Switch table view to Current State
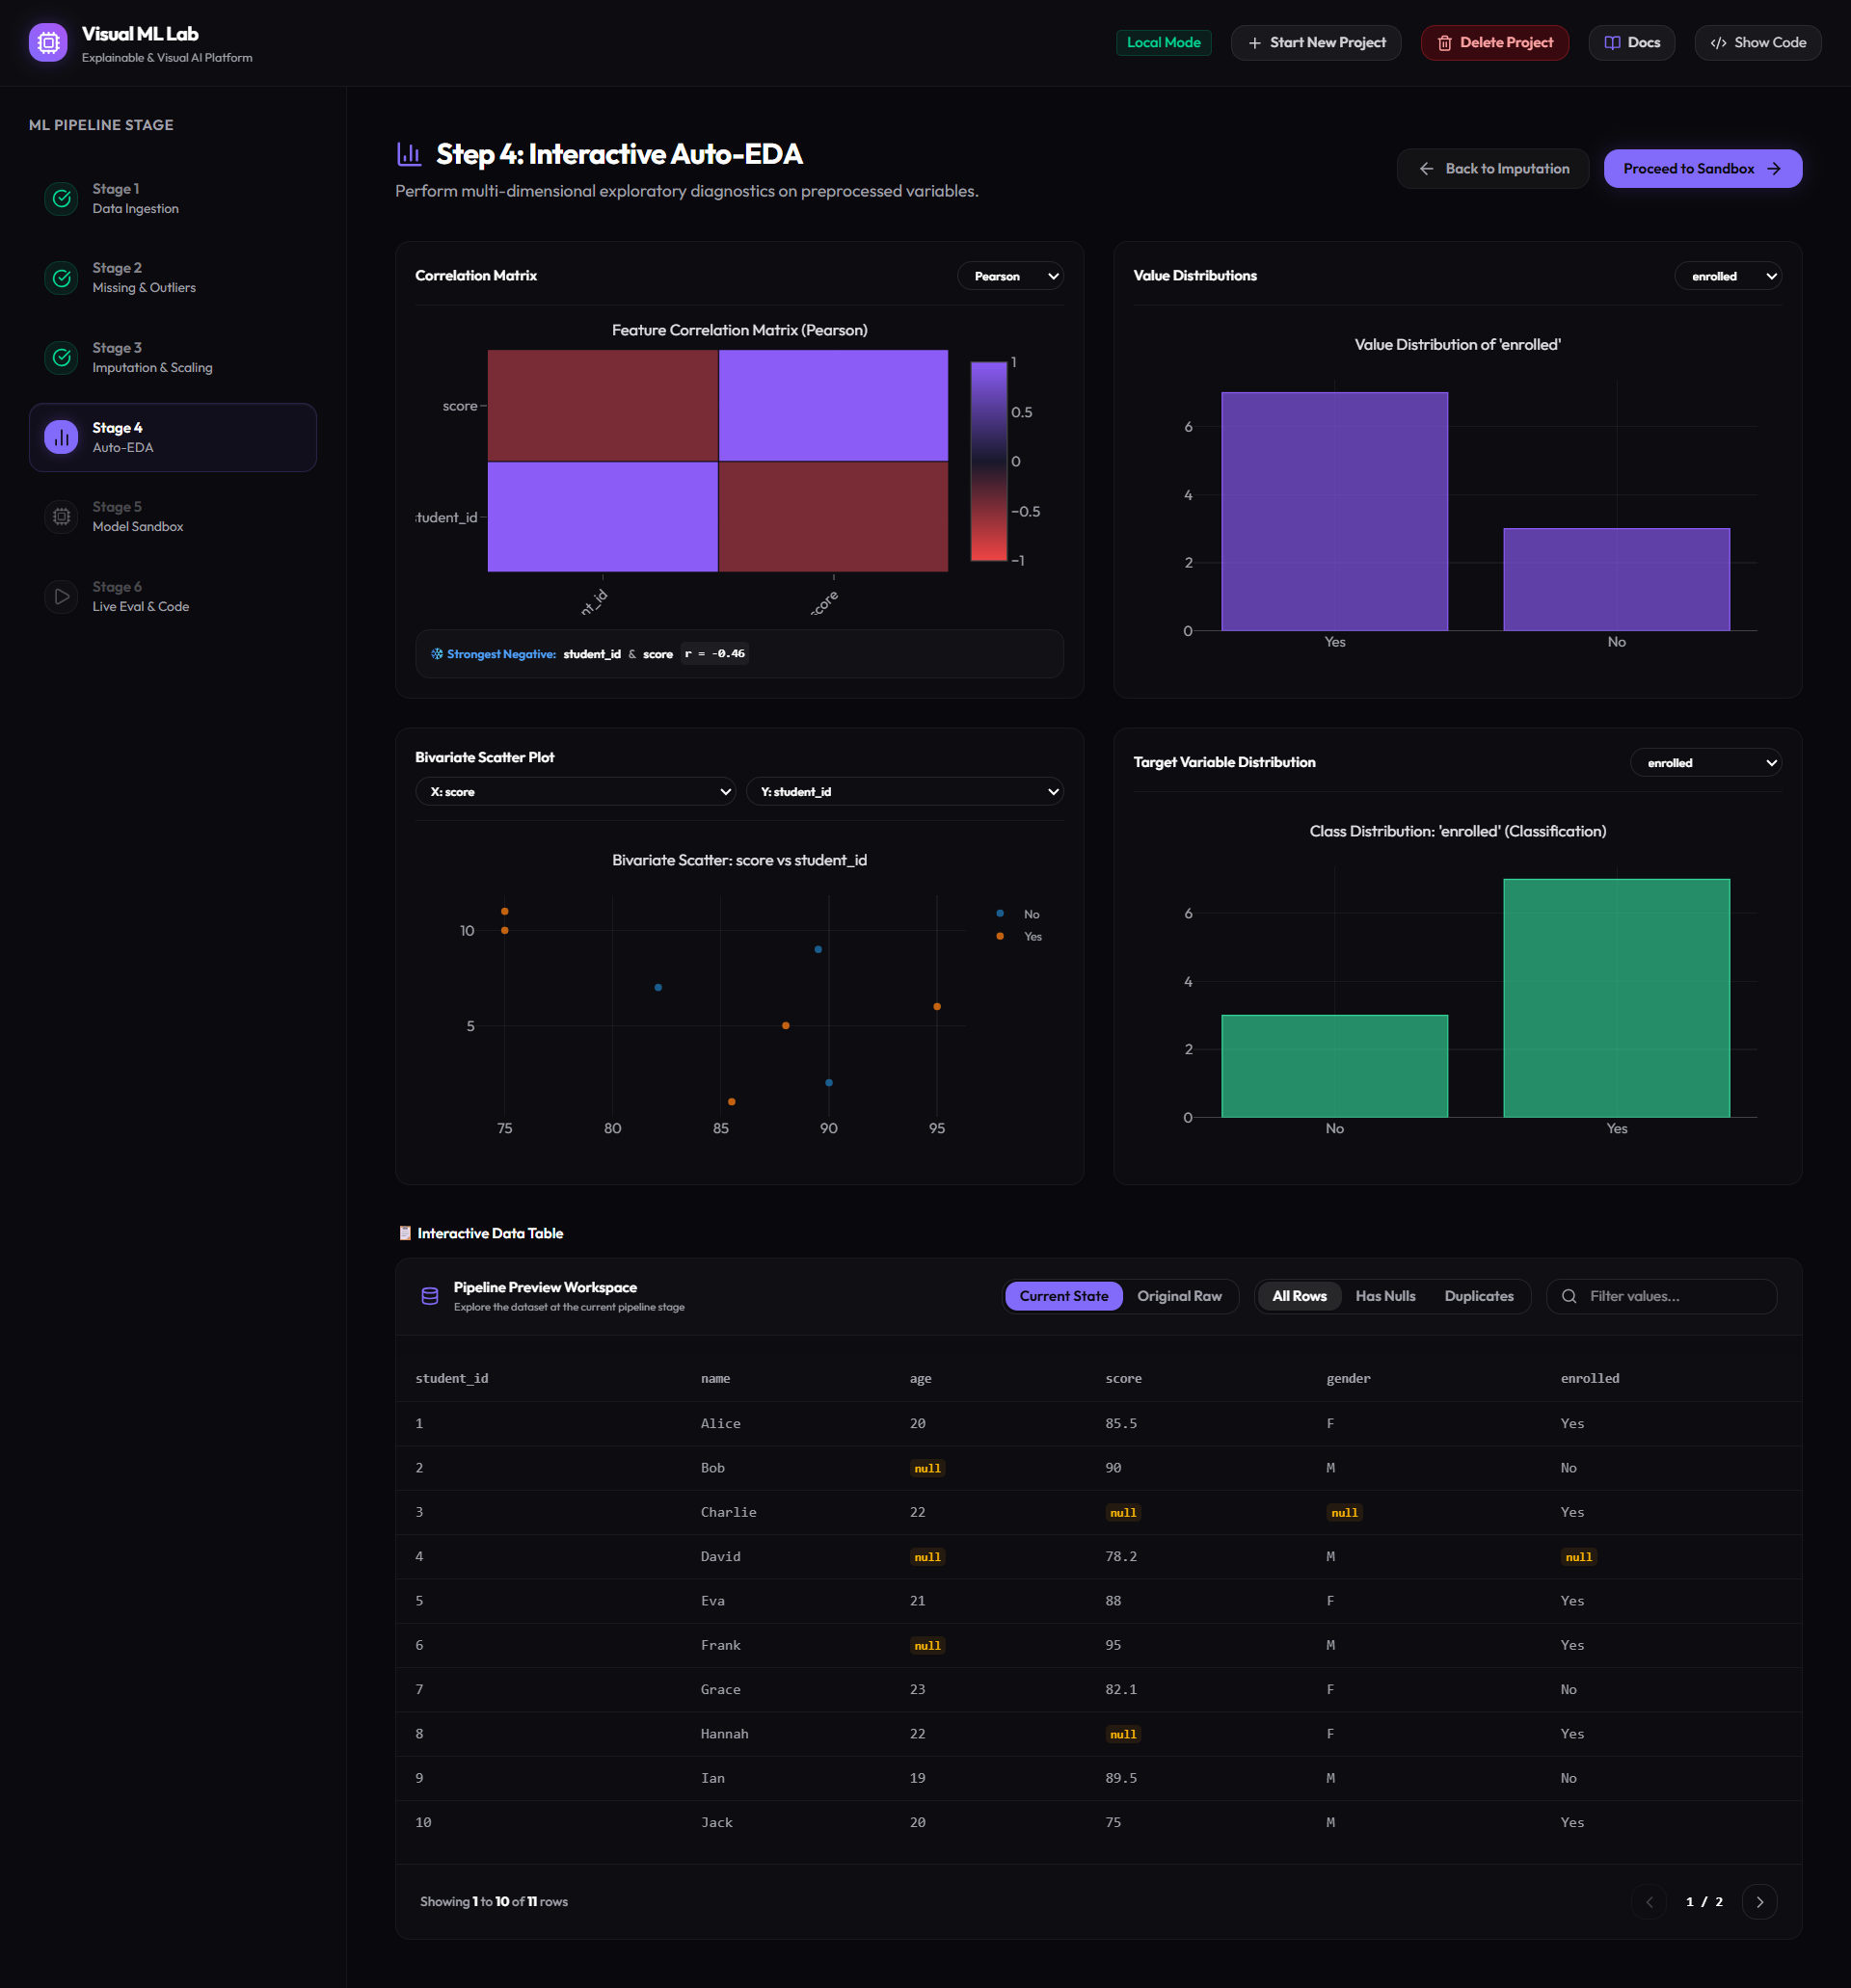This screenshot has height=1988, width=1851. coord(1063,1296)
